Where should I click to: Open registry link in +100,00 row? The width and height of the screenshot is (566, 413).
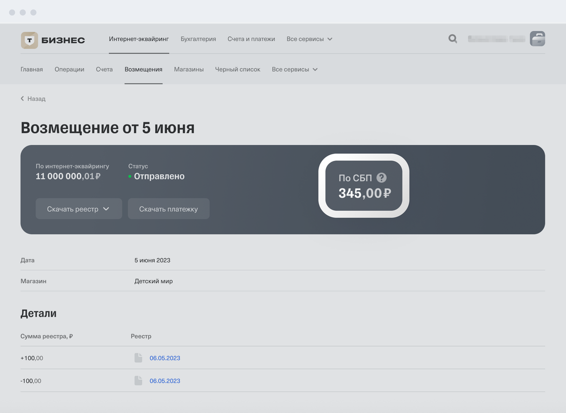tap(165, 358)
